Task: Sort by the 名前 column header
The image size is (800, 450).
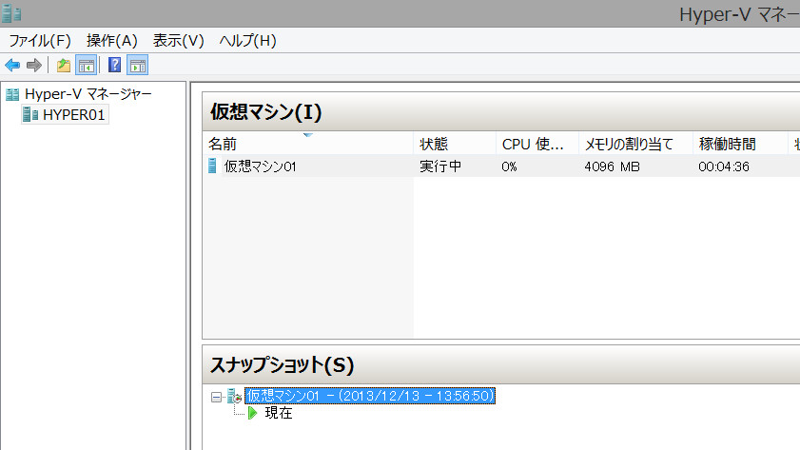Action: [x=307, y=144]
